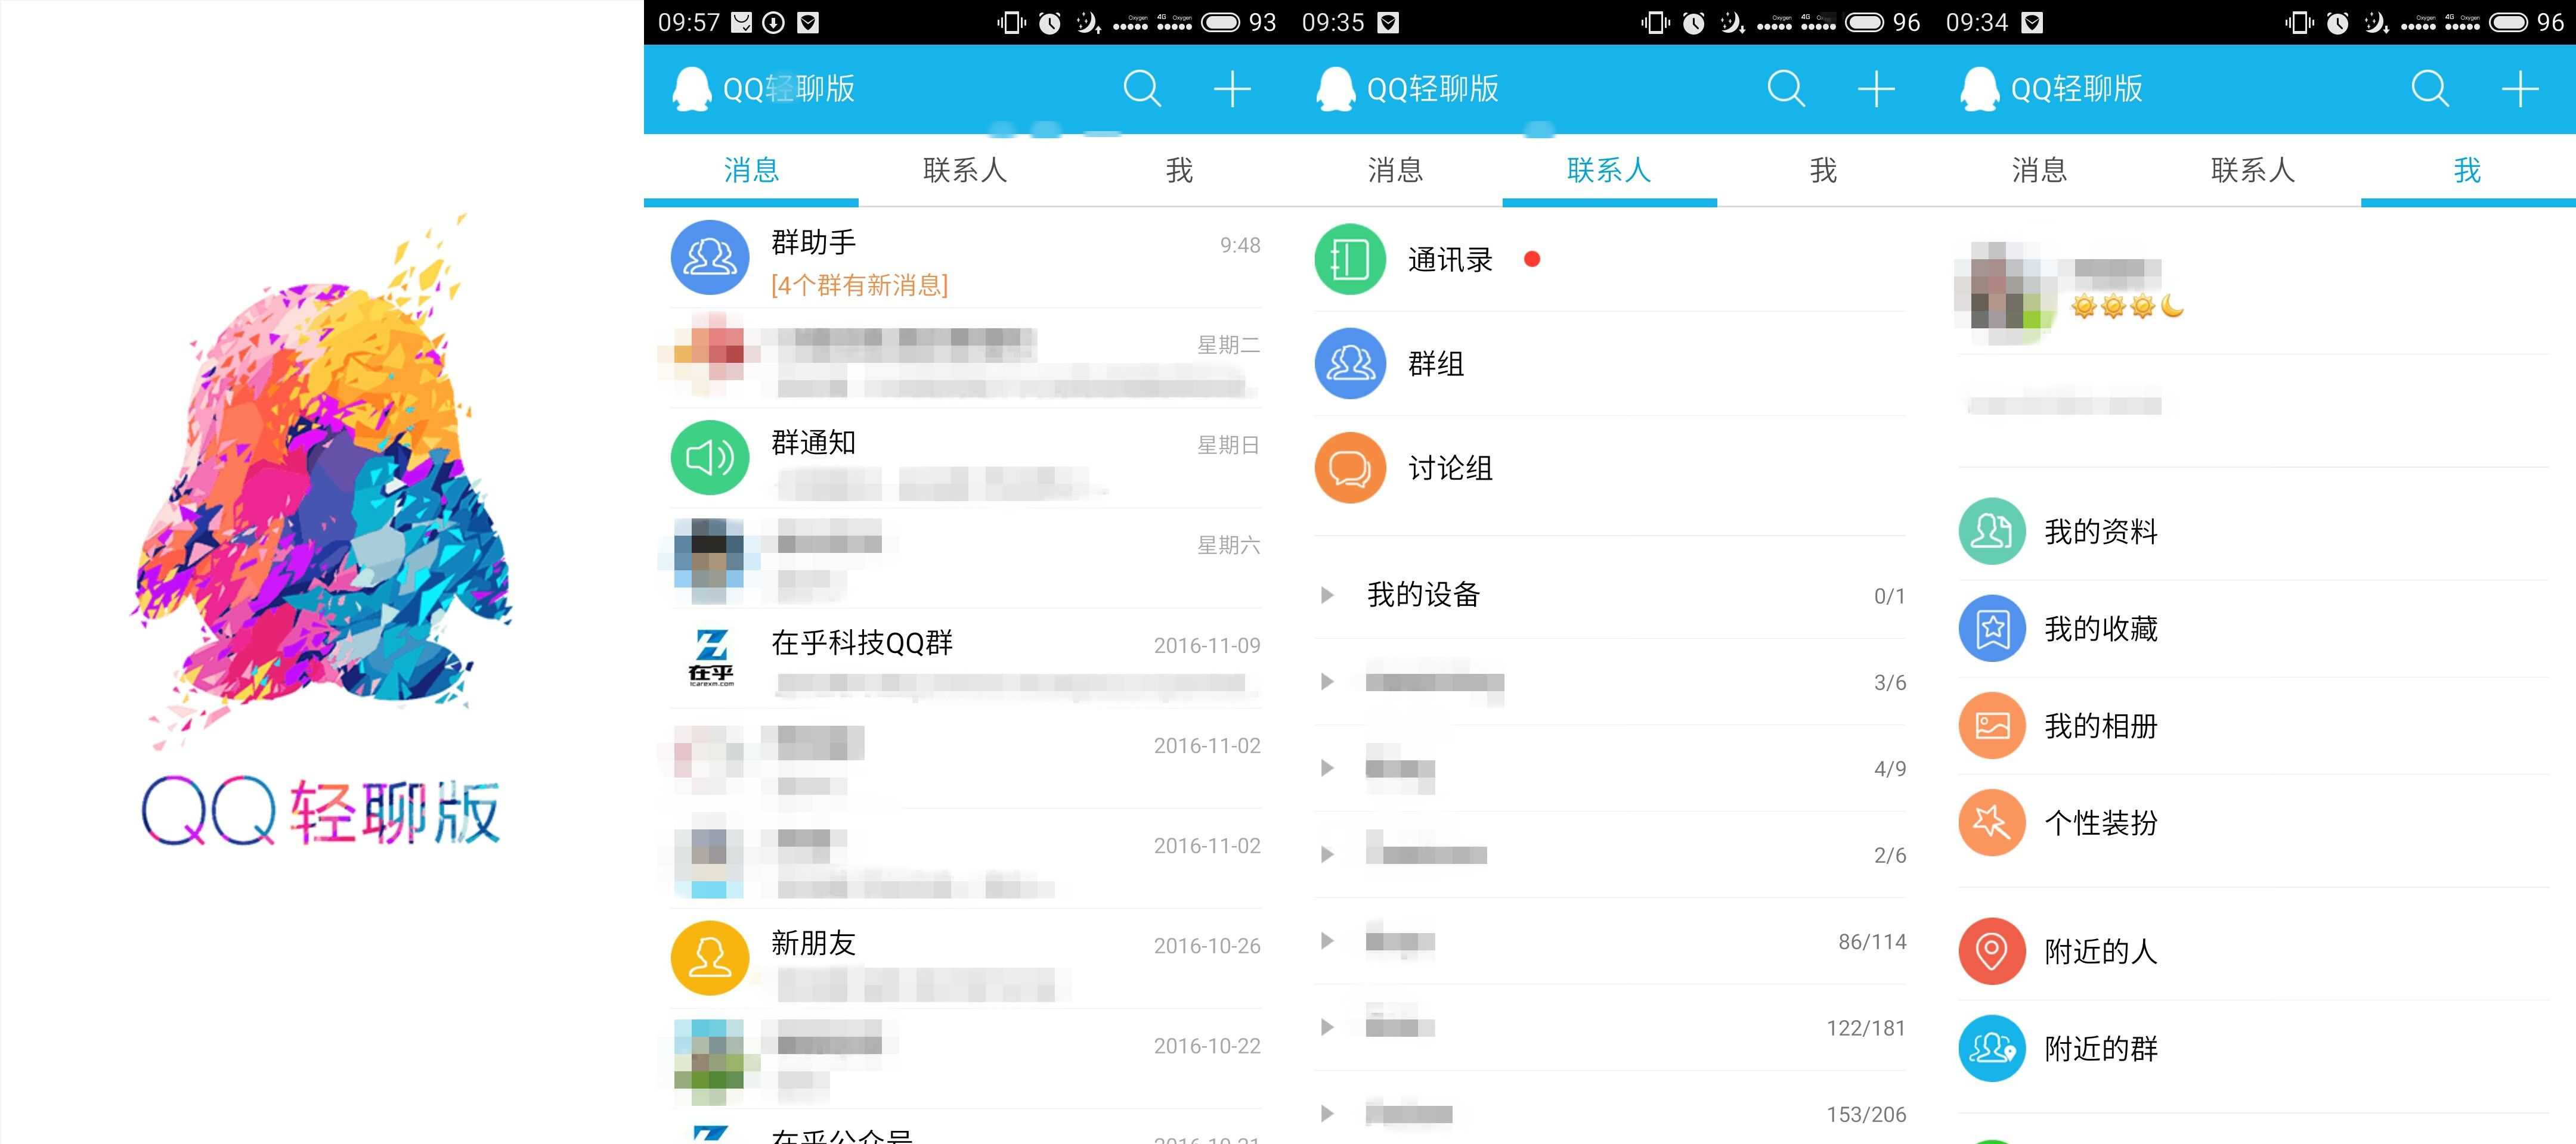Tap profile avatar on 我 screen
The width and height of the screenshot is (2576, 1144).
click(x=2005, y=293)
